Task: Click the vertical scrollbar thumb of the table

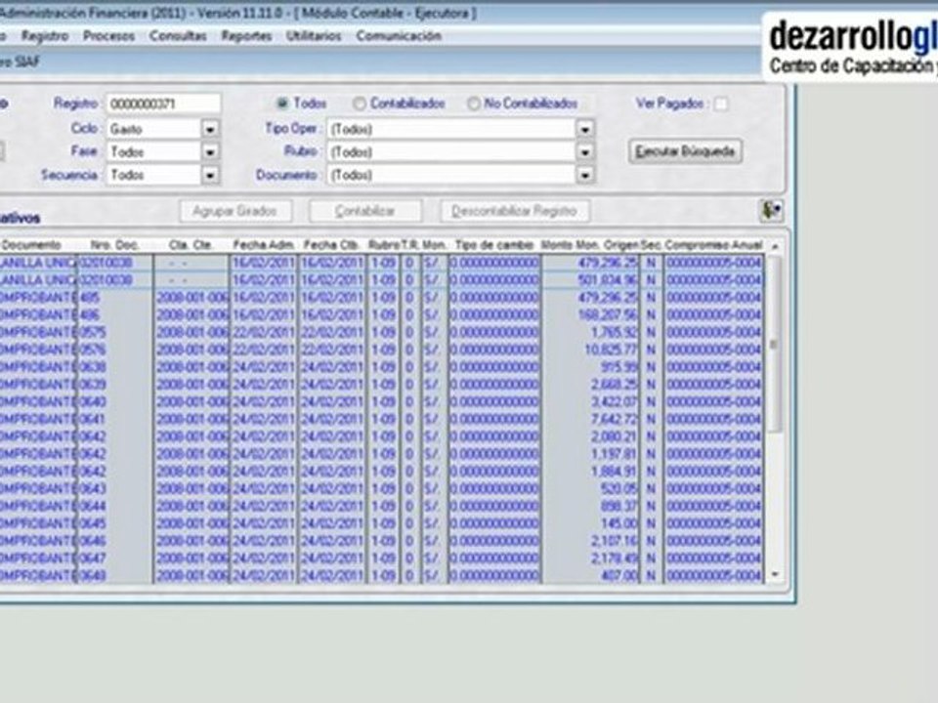Action: pyautogui.click(x=774, y=344)
